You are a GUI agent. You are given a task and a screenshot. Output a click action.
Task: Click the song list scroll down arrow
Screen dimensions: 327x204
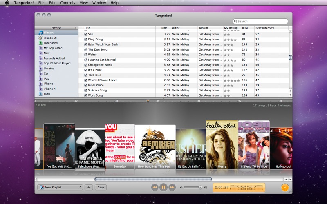pos(291,95)
